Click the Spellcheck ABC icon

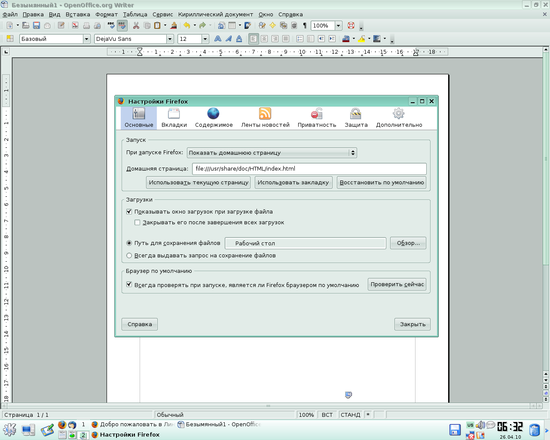click(x=111, y=26)
